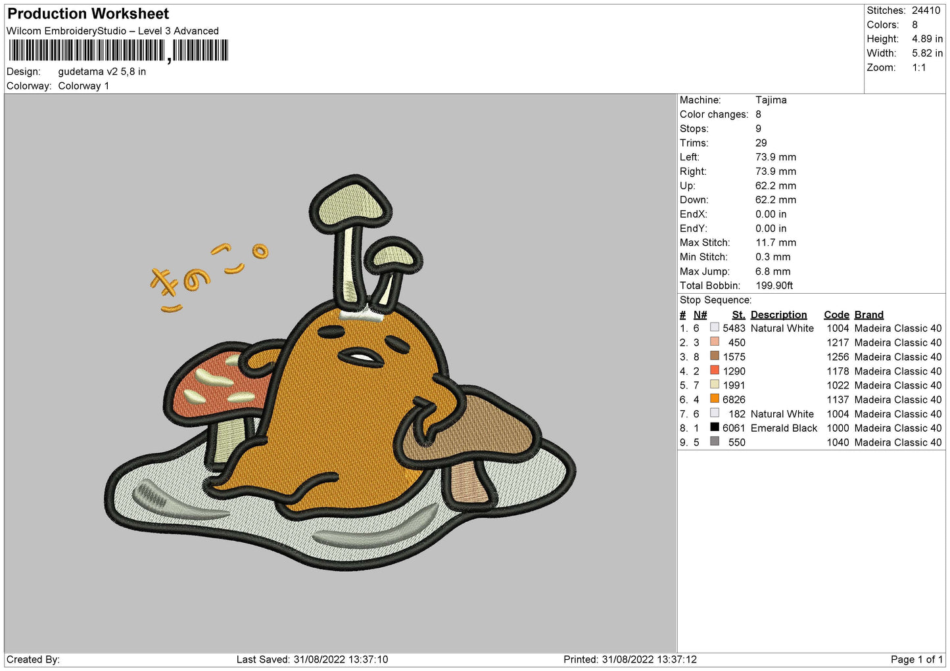The height and width of the screenshot is (671, 950).
Task: Select the stitches total '24410'
Action: pos(926,11)
